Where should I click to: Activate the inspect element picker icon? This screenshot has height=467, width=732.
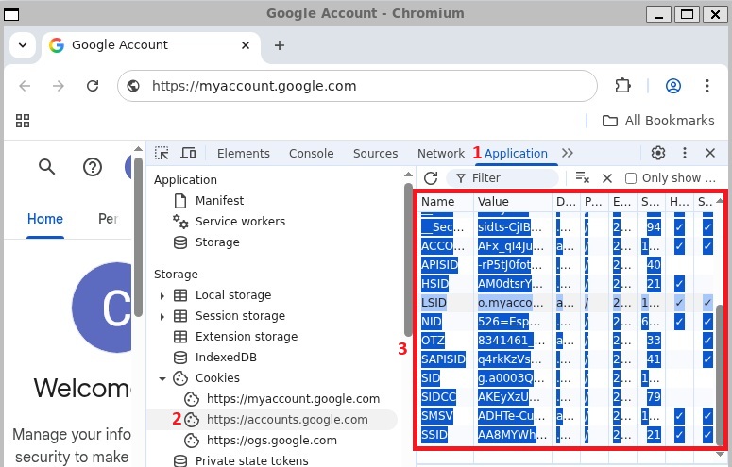[x=162, y=153]
